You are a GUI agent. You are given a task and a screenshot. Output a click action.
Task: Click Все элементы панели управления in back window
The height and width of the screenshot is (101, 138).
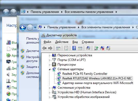click(89, 12)
